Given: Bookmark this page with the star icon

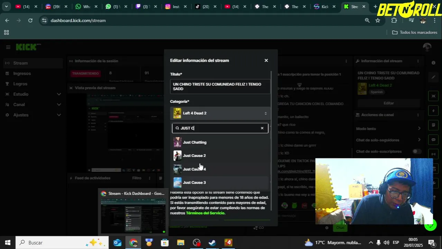Looking at the screenshot, I should point(378,20).
